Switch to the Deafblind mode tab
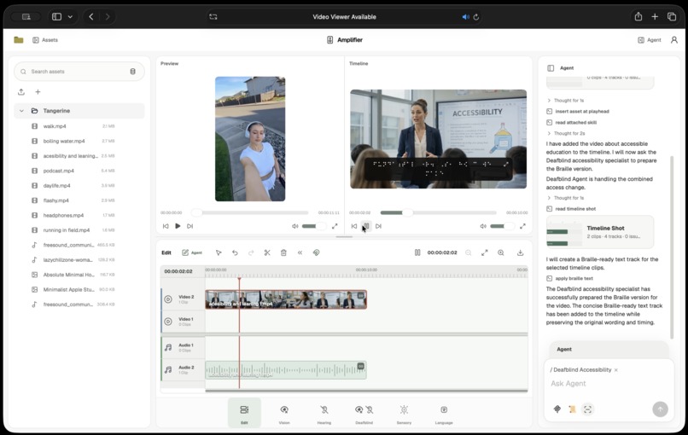688x435 pixels. click(364, 413)
